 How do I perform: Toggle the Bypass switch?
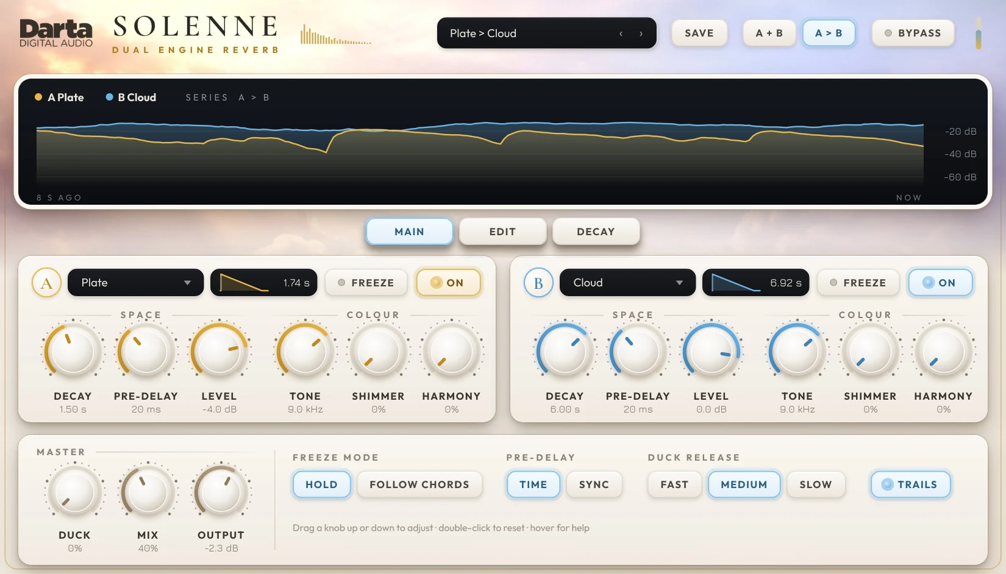(913, 33)
